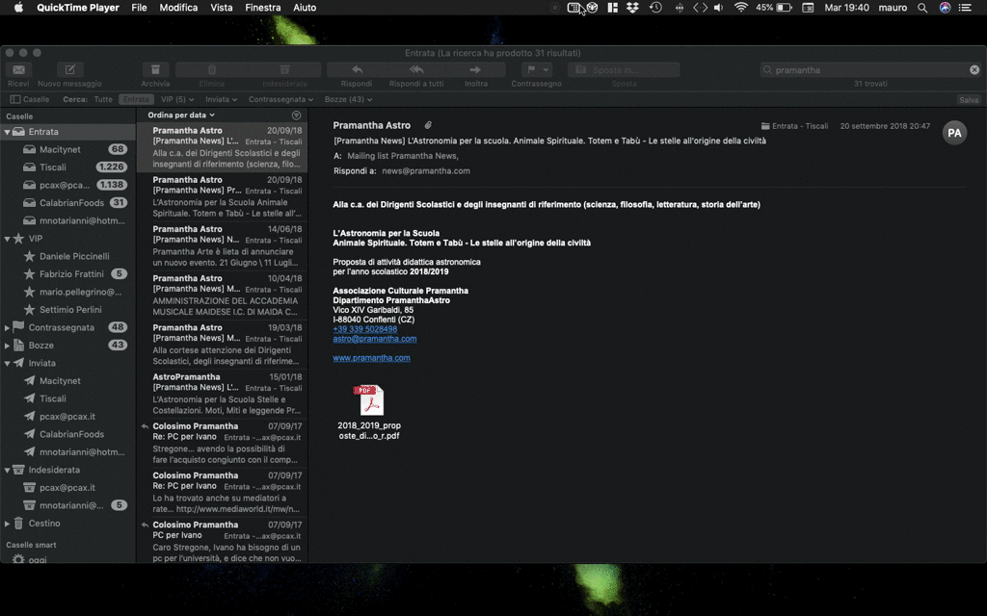Viewport: 987px width, 616px height.
Task: Open Siri from menu bar
Action: [945, 8]
